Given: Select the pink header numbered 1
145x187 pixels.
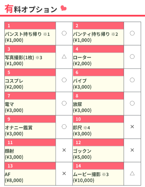Looking at the screenshot, I should tap(30, 26).
